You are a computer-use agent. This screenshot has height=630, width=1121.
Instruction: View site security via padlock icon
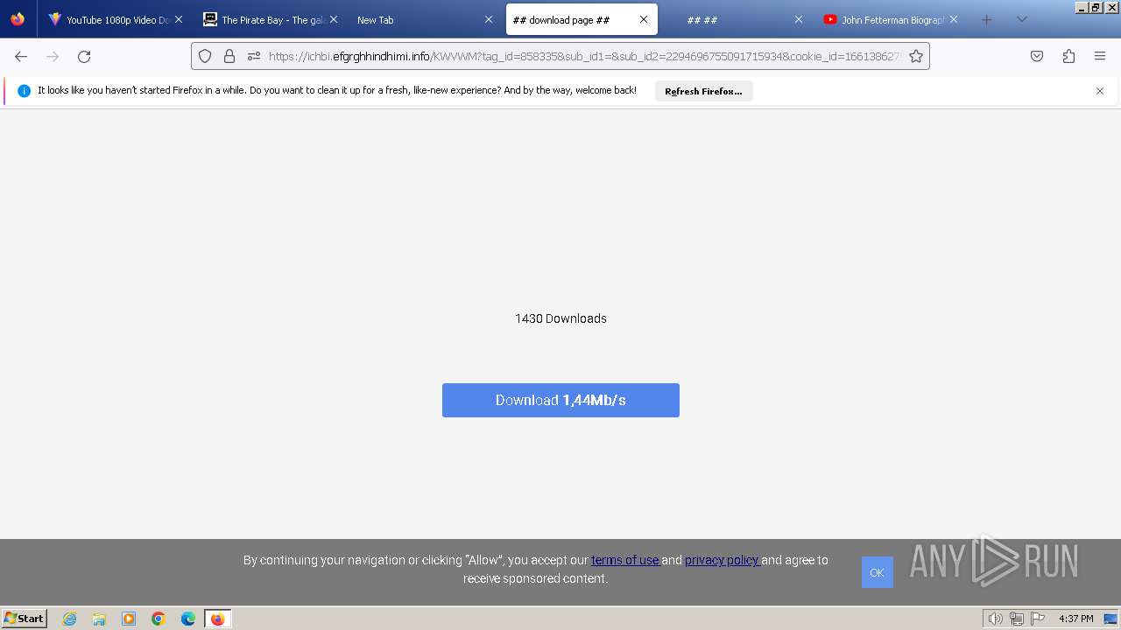click(229, 56)
